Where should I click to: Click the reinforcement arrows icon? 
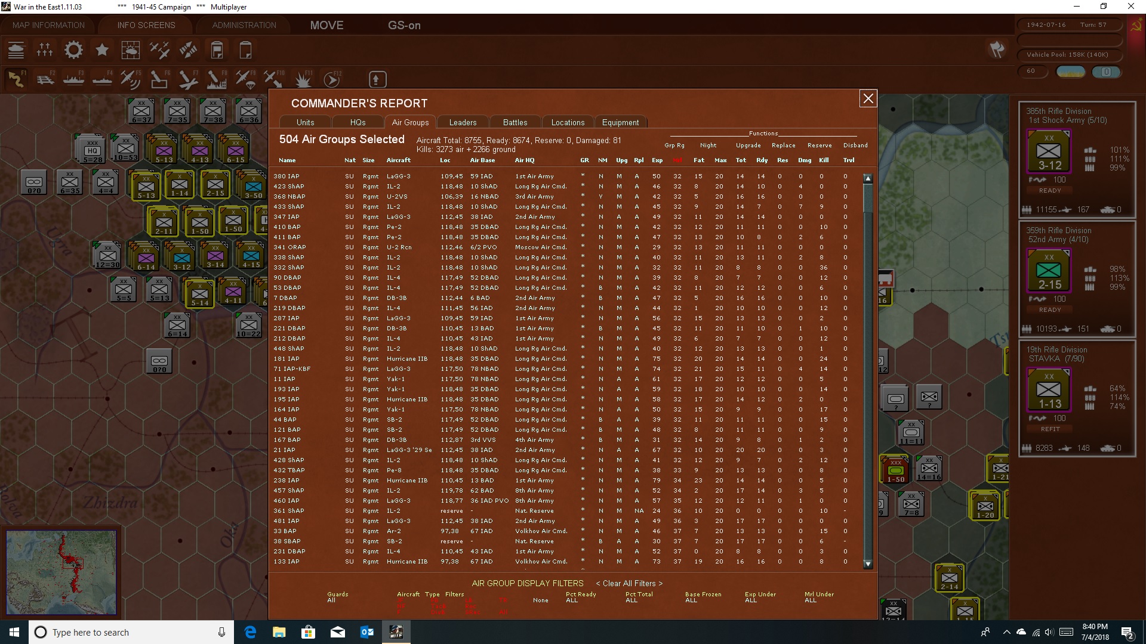pos(188,50)
